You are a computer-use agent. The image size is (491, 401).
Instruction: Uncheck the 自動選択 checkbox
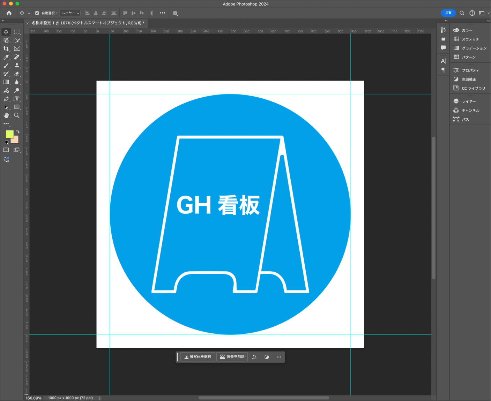point(37,13)
